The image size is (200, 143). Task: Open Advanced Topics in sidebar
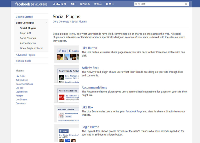(x=25, y=55)
